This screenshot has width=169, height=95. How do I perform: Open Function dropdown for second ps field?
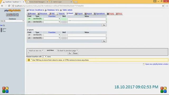[52, 38]
